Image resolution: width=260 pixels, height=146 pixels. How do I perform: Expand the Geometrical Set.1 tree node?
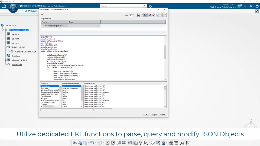click(x=5, y=60)
